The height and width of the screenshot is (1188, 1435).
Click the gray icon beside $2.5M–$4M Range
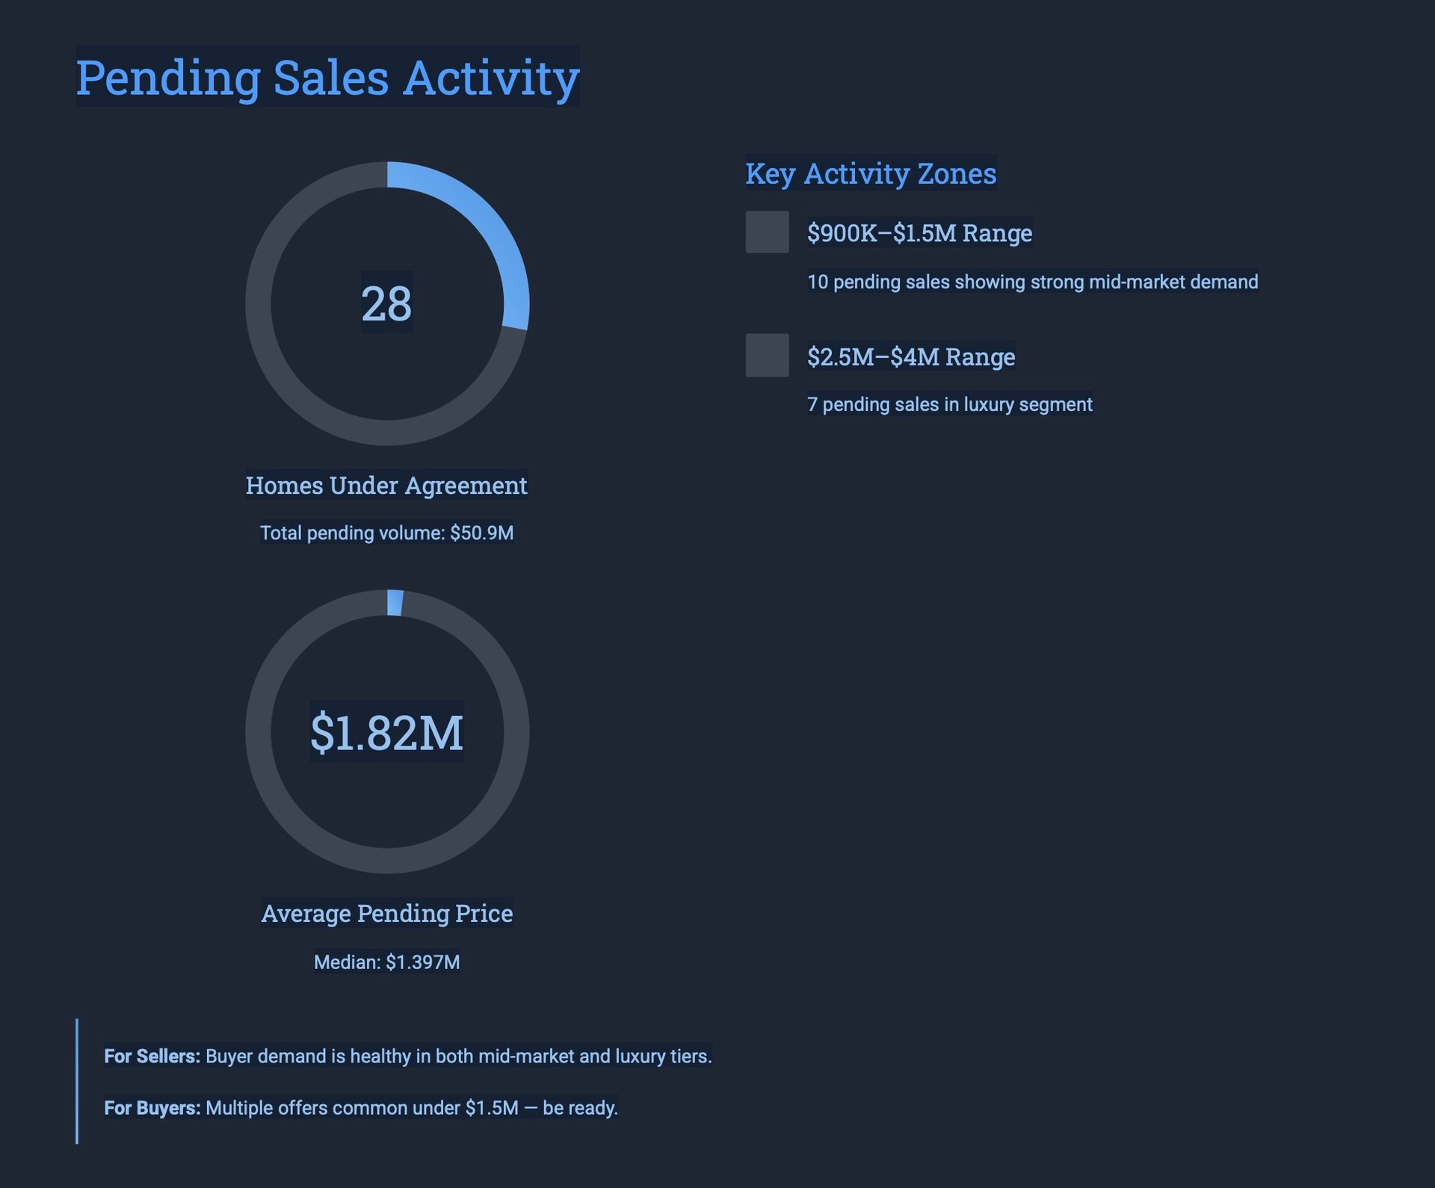pyautogui.click(x=767, y=355)
